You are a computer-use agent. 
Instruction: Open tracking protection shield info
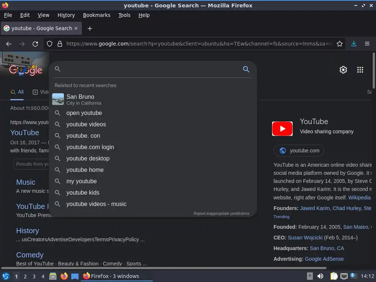50,44
